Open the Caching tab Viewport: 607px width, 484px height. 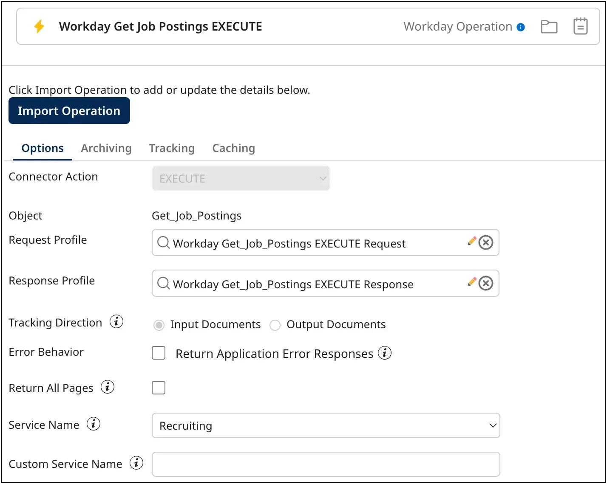point(233,148)
